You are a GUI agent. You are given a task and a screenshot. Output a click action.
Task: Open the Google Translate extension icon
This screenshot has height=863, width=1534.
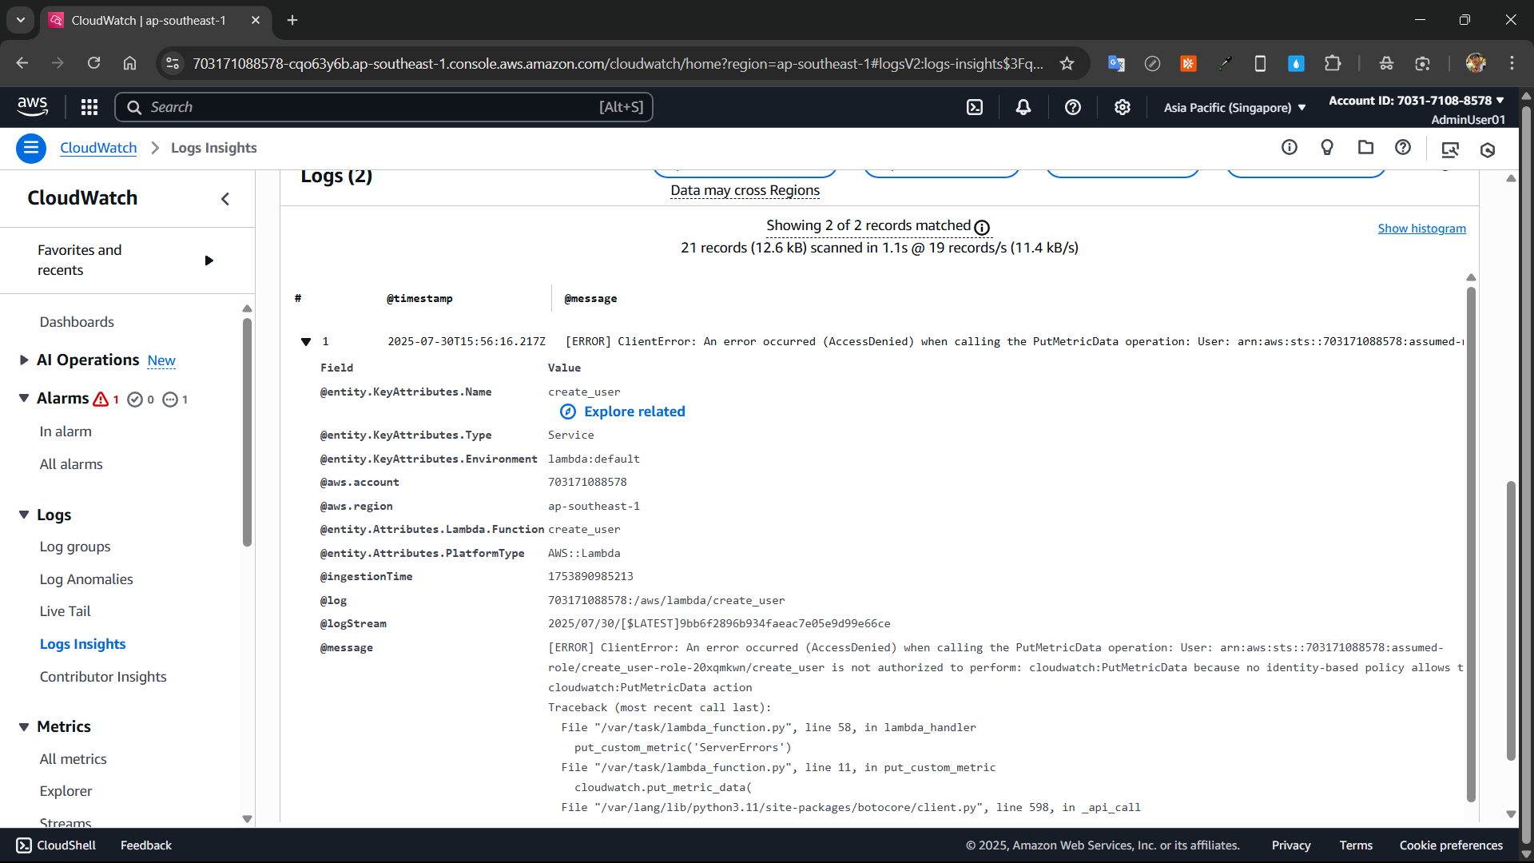(x=1116, y=63)
